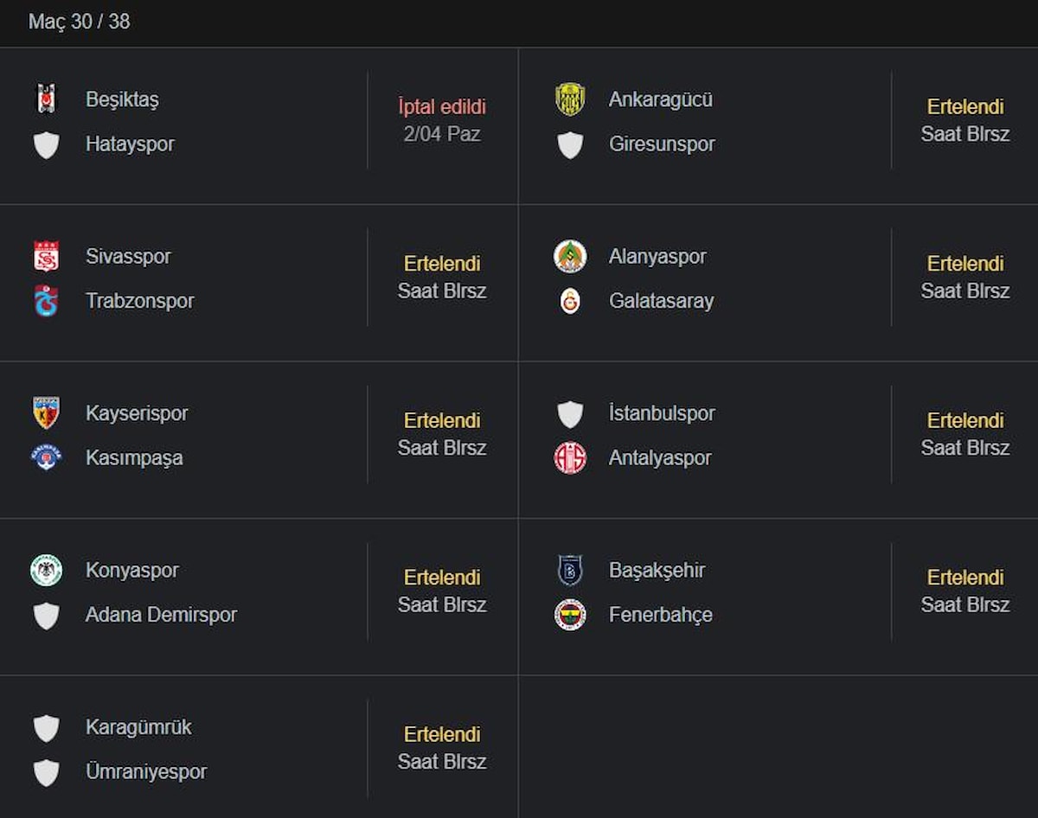Click the İptal edildi match status
Image resolution: width=1038 pixels, height=818 pixels.
tap(442, 107)
